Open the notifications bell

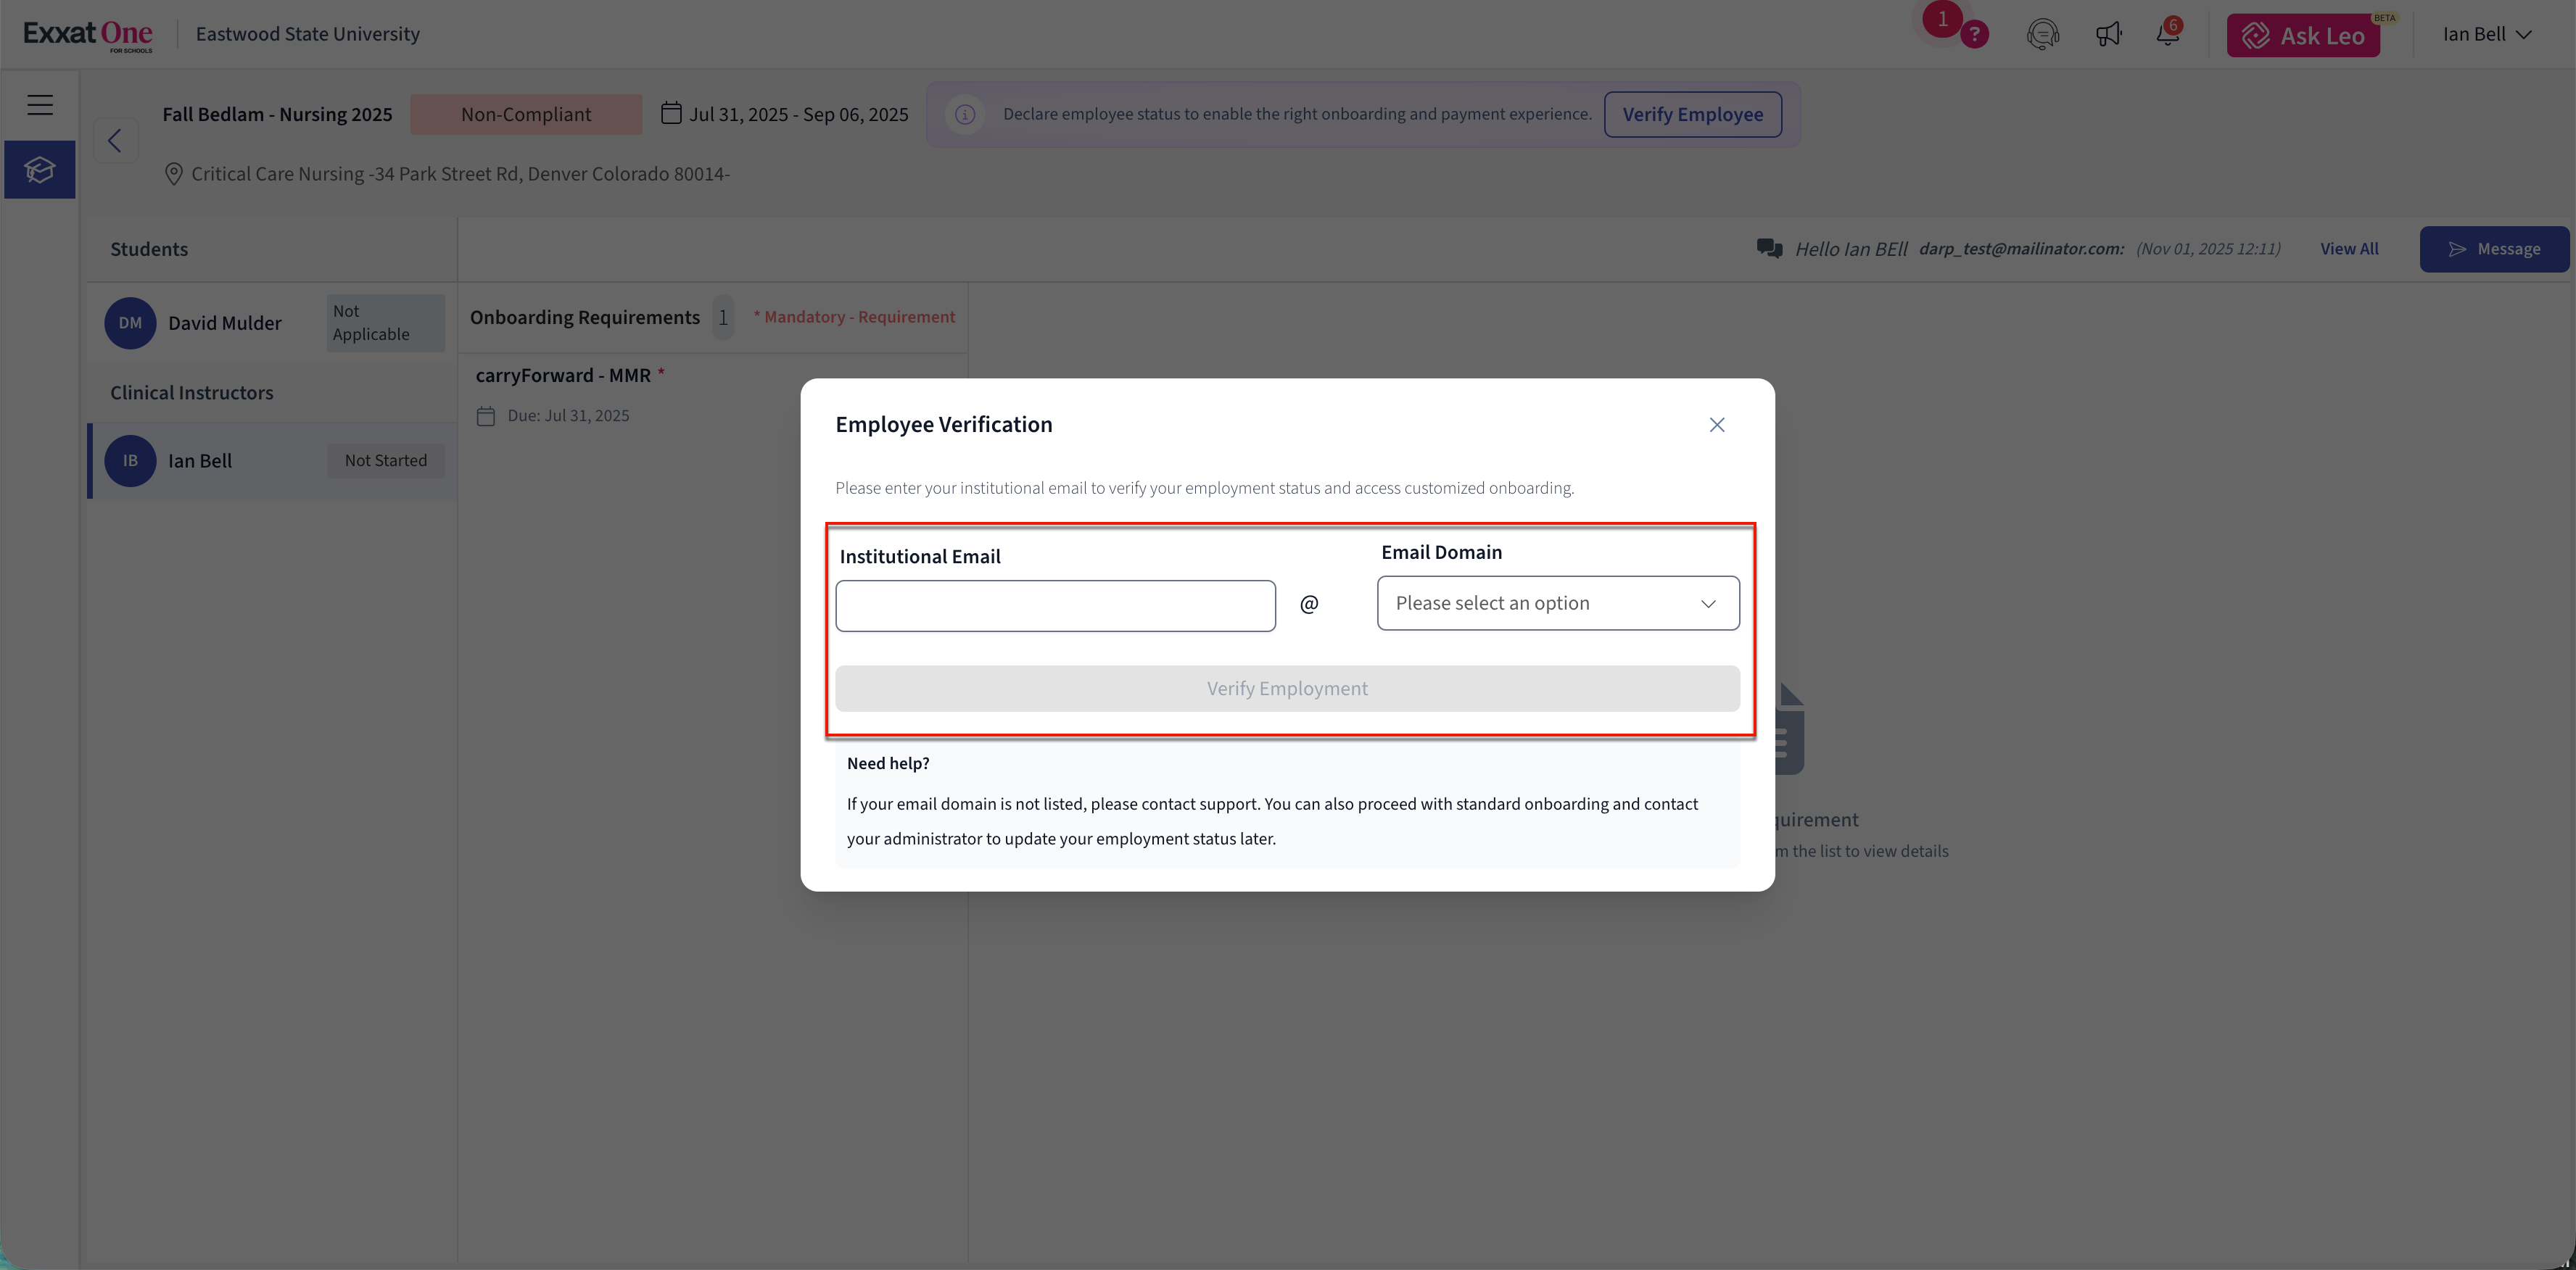[x=2167, y=35]
